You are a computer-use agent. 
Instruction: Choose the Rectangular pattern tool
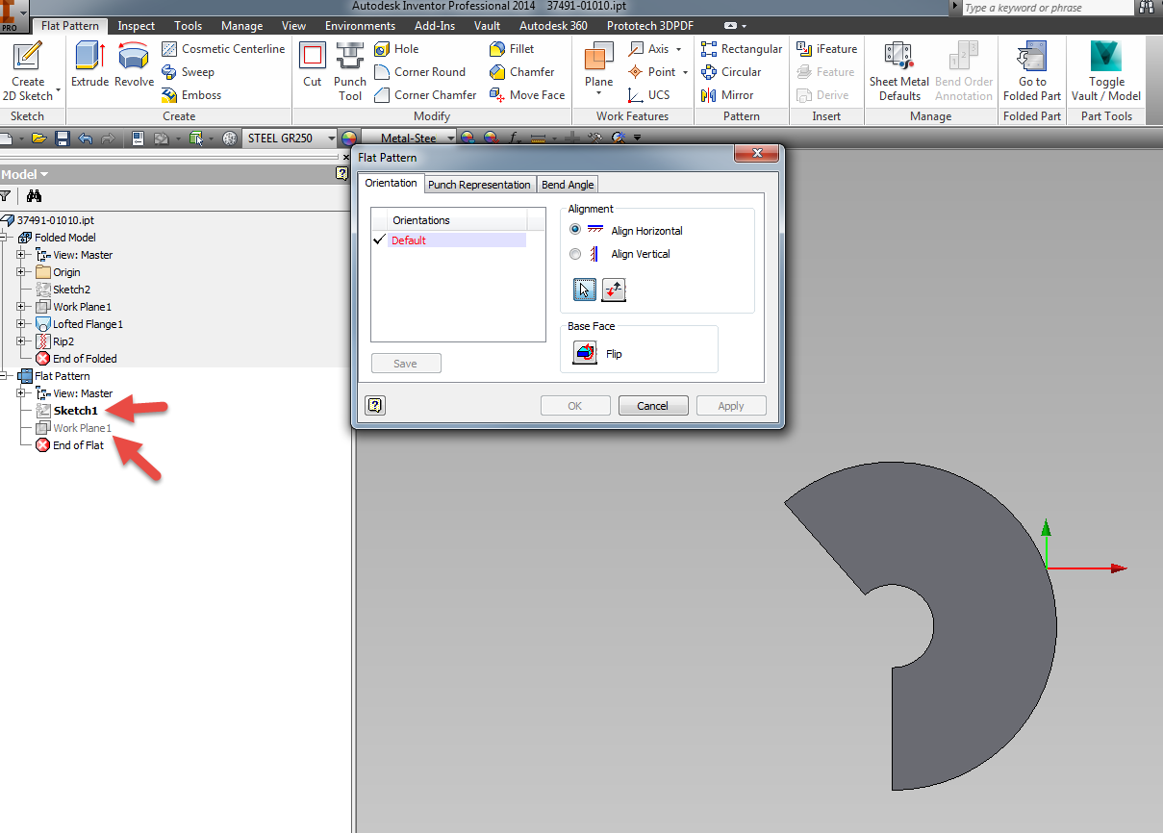coord(742,48)
